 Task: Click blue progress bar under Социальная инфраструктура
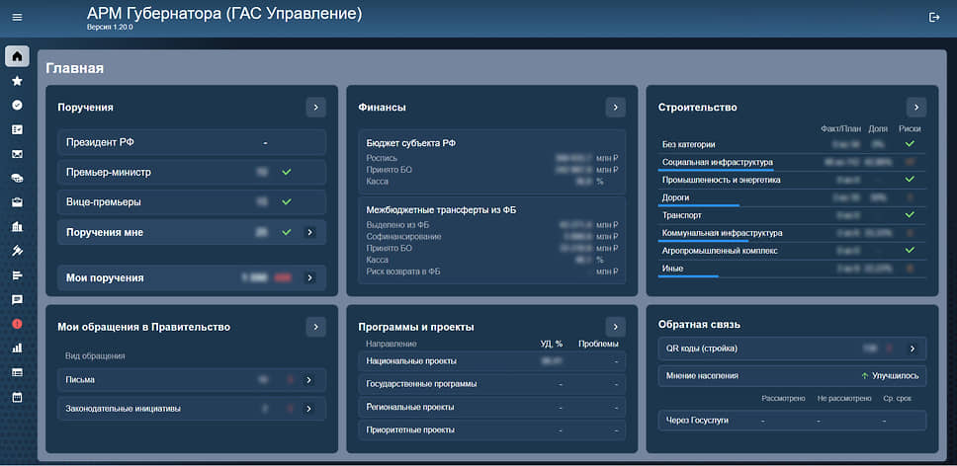[716, 171]
